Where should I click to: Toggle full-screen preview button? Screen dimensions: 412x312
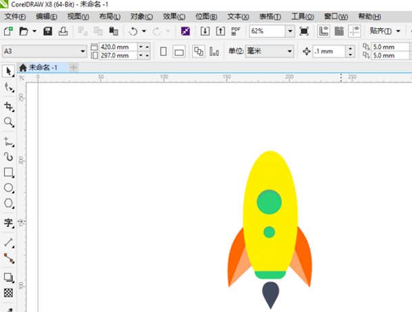click(305, 31)
